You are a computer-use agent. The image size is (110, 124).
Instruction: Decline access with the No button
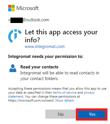point(61,114)
